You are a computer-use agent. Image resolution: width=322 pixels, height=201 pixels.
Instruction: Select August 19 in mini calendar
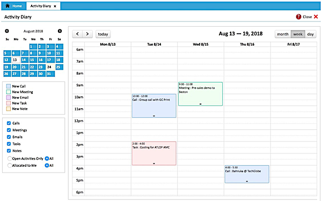pyautogui.click(x=8, y=67)
